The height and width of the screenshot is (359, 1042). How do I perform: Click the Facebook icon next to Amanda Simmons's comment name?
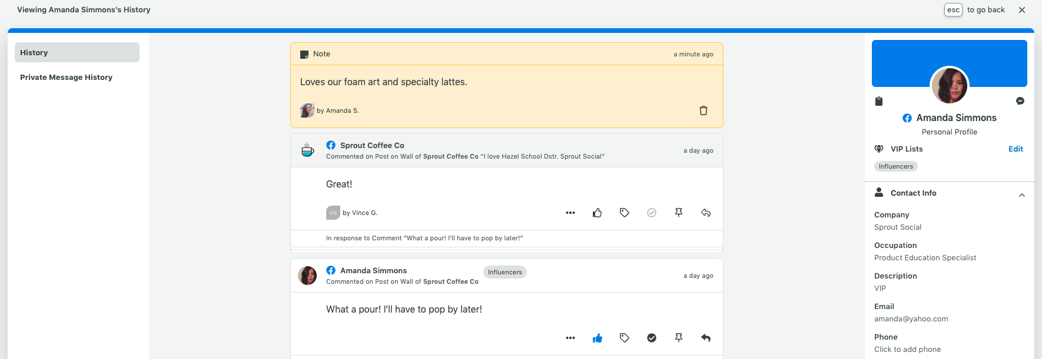331,270
